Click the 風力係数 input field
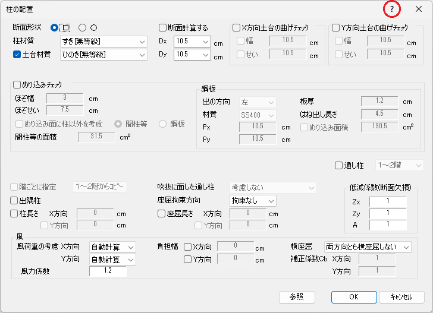 click(108, 271)
